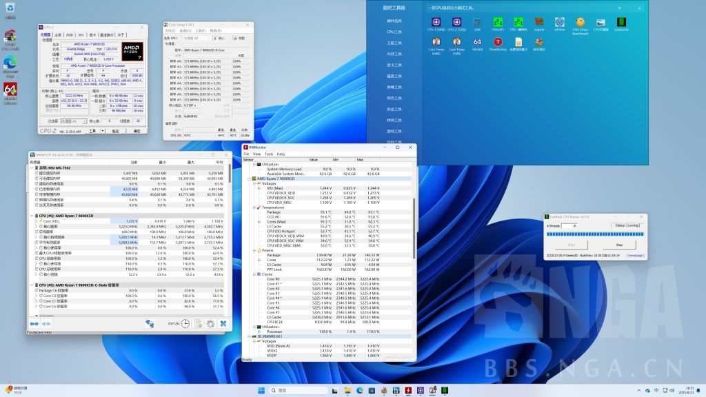Collapse the Utilization group in HWMonitor
706x397 pixels.
(254, 164)
